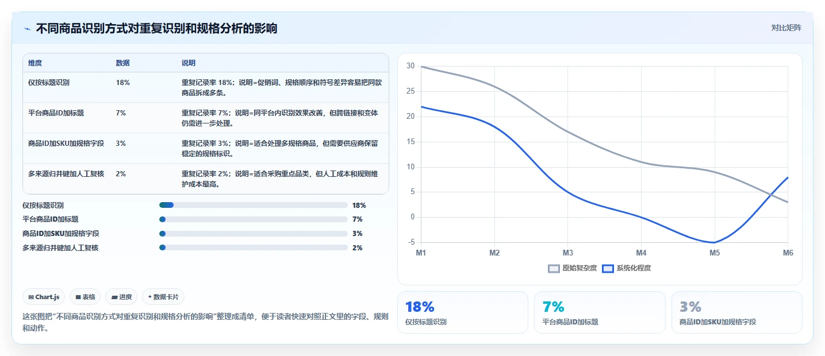
Task: Click the 商品ID加SKU规格字段 3% progress bar
Action: point(254,234)
